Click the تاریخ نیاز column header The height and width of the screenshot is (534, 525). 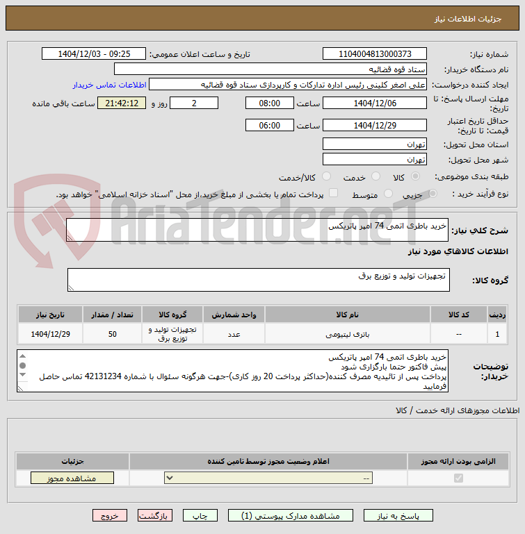pyautogui.click(x=51, y=315)
